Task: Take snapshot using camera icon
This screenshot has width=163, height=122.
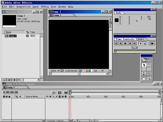Action: coord(80,71)
